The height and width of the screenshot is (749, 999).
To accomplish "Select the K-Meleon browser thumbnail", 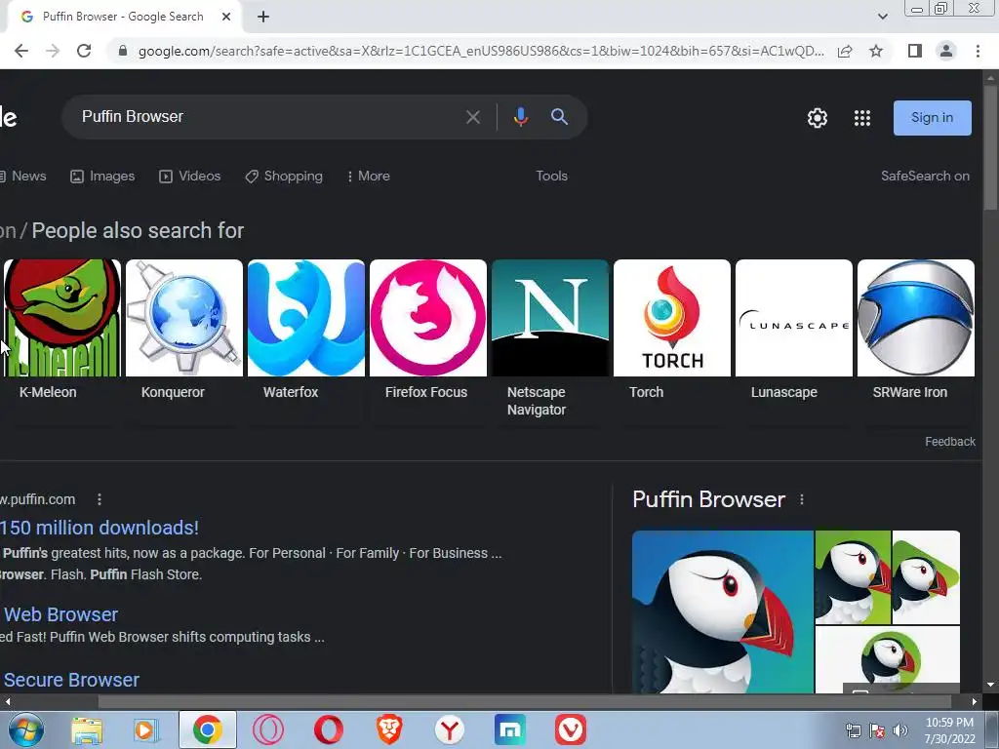I will pyautogui.click(x=61, y=318).
